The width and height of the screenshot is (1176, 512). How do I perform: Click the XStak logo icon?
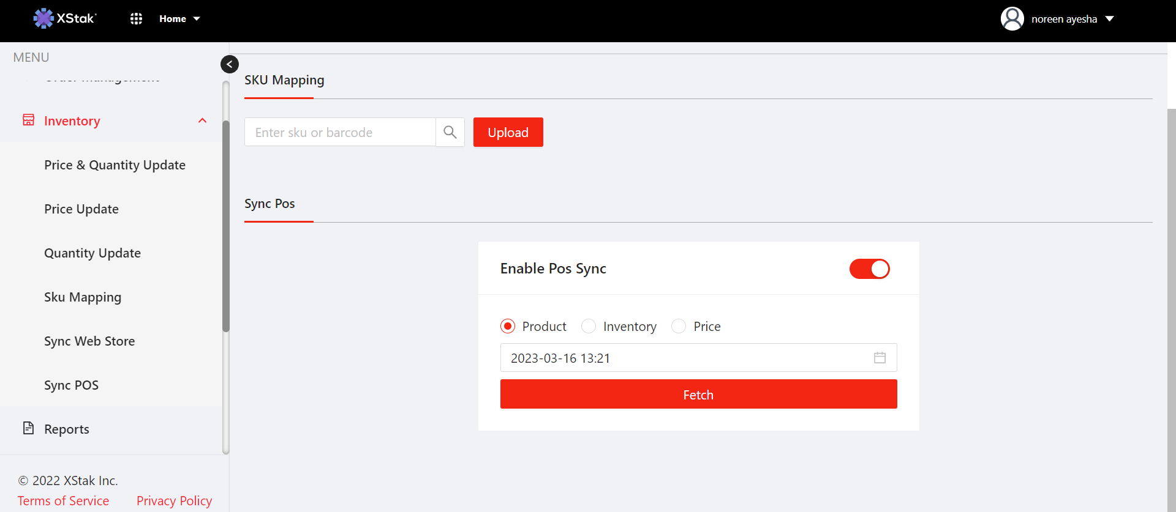(43, 18)
